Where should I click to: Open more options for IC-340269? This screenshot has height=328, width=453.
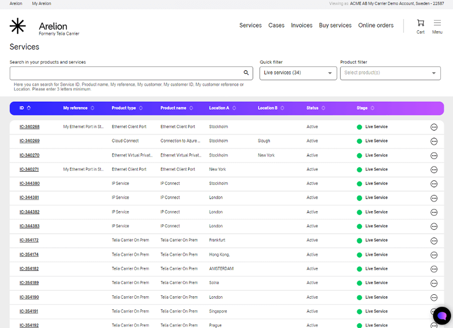(433, 141)
